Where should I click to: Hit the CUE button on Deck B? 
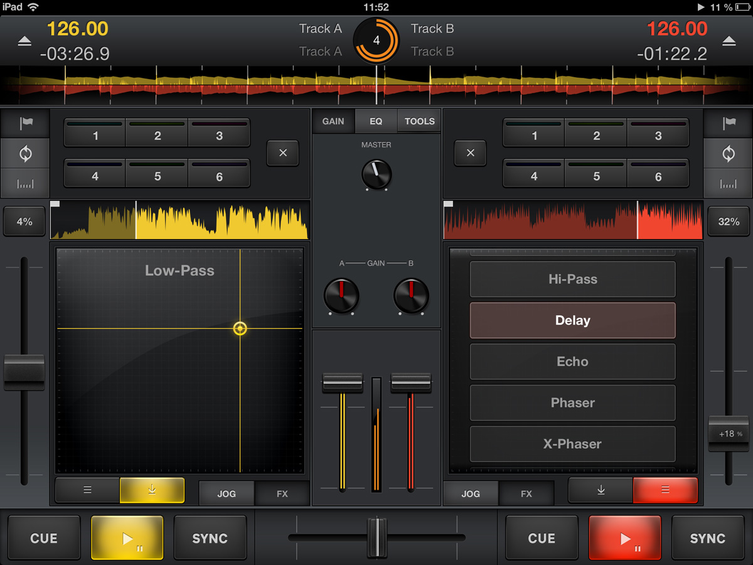click(x=542, y=538)
